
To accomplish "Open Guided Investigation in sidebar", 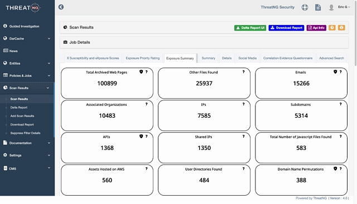I will [x=24, y=26].
